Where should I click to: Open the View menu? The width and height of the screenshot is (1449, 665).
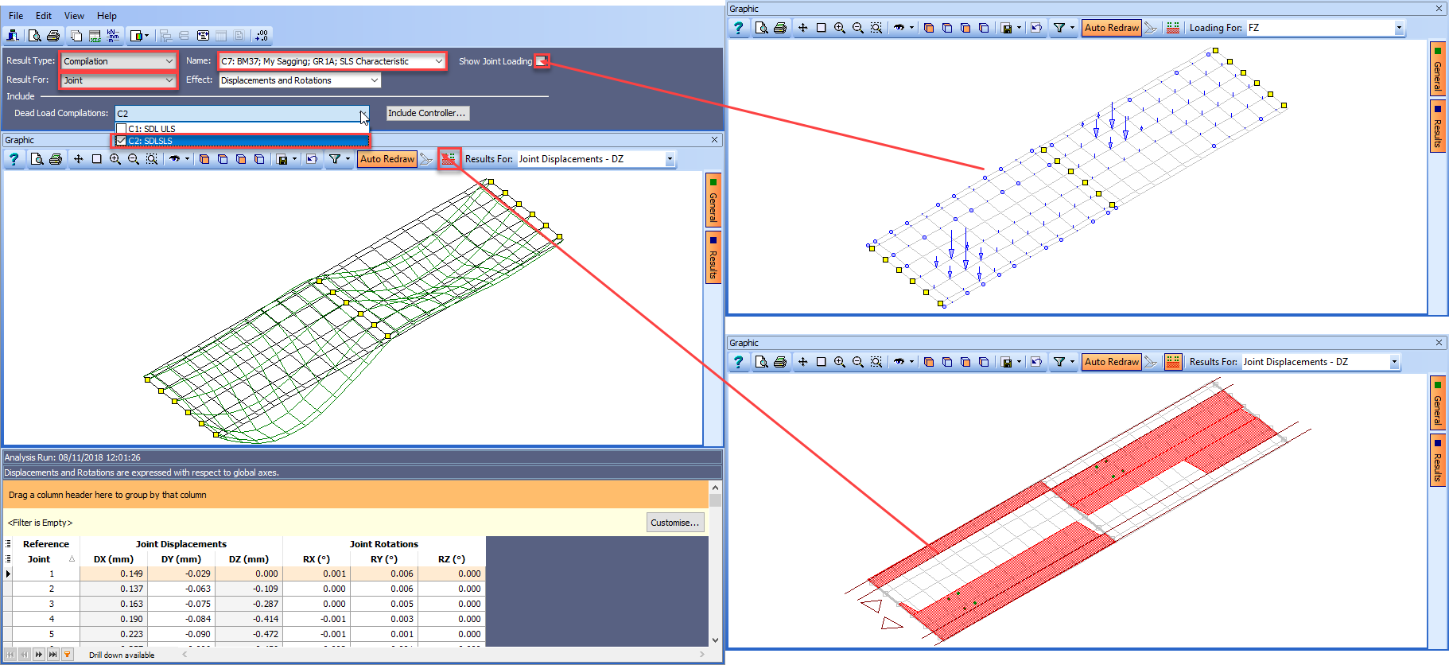tap(74, 16)
